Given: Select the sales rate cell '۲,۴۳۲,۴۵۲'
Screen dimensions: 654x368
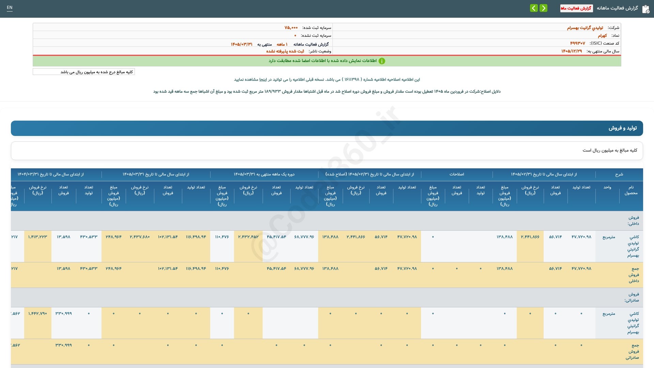Looking at the screenshot, I should click(248, 237).
